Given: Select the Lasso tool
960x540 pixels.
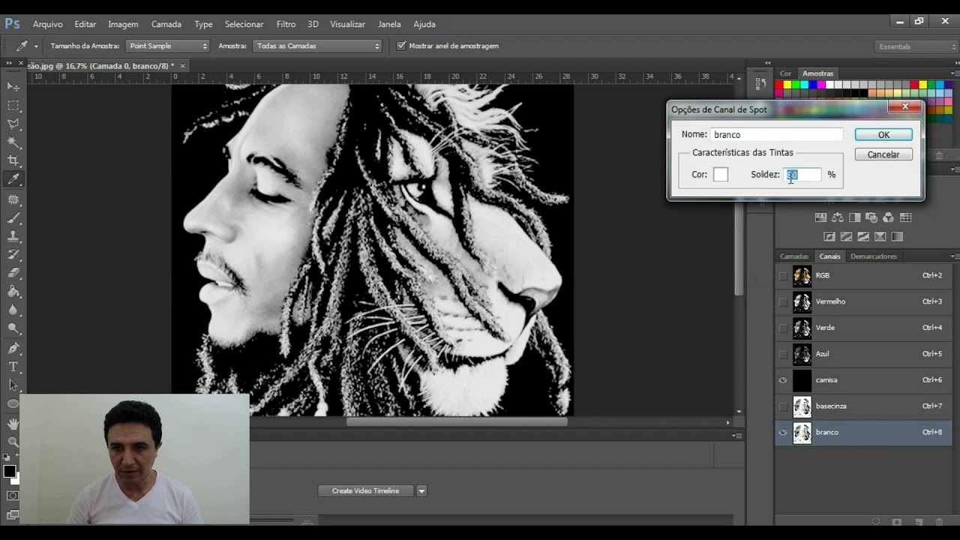Looking at the screenshot, I should [x=13, y=124].
